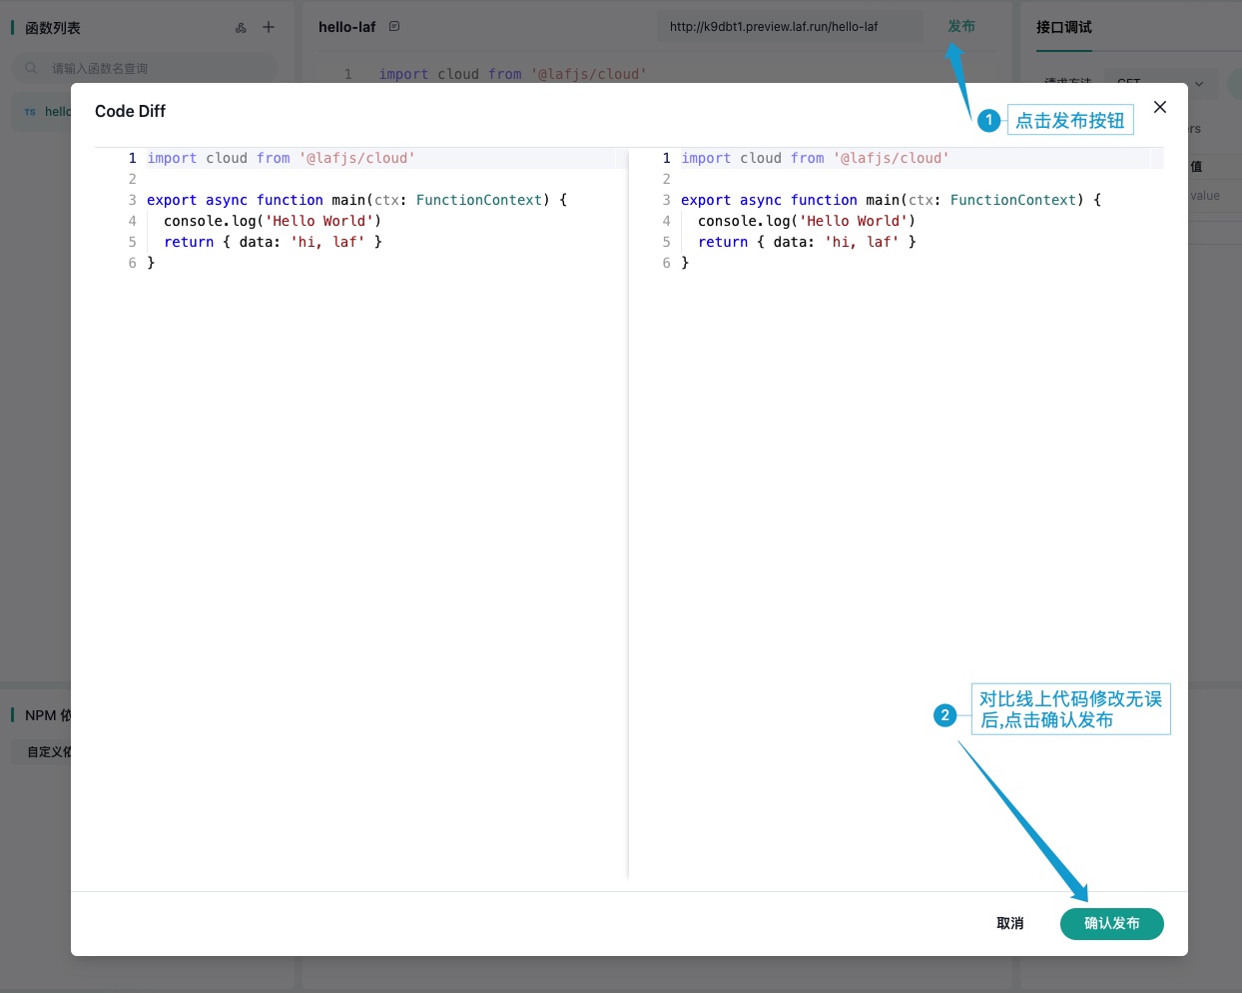
Task: Click the TS icon of hello function
Action: [30, 112]
